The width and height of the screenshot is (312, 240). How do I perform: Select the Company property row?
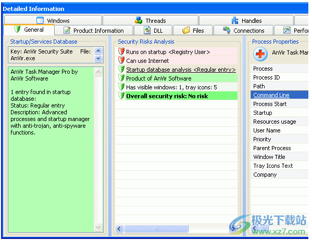pyautogui.click(x=279, y=175)
